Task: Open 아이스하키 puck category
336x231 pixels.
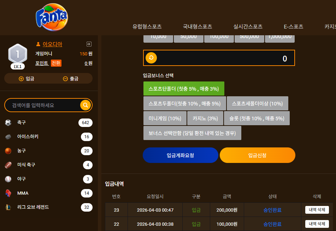Action: pos(48,137)
